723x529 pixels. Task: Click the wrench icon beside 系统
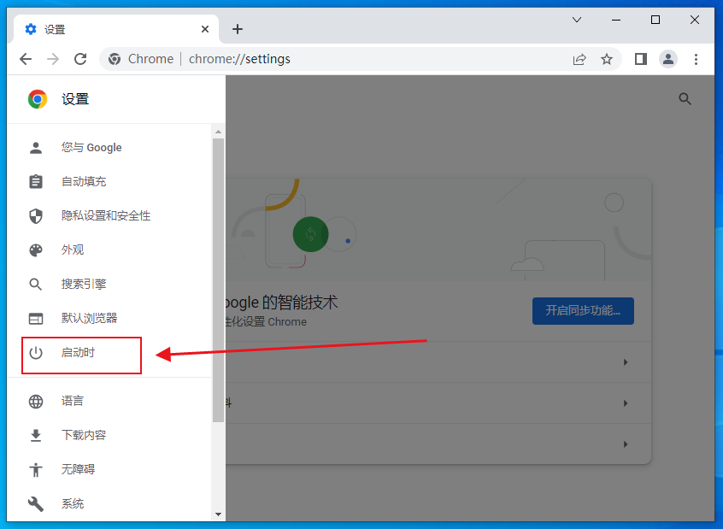click(x=36, y=503)
